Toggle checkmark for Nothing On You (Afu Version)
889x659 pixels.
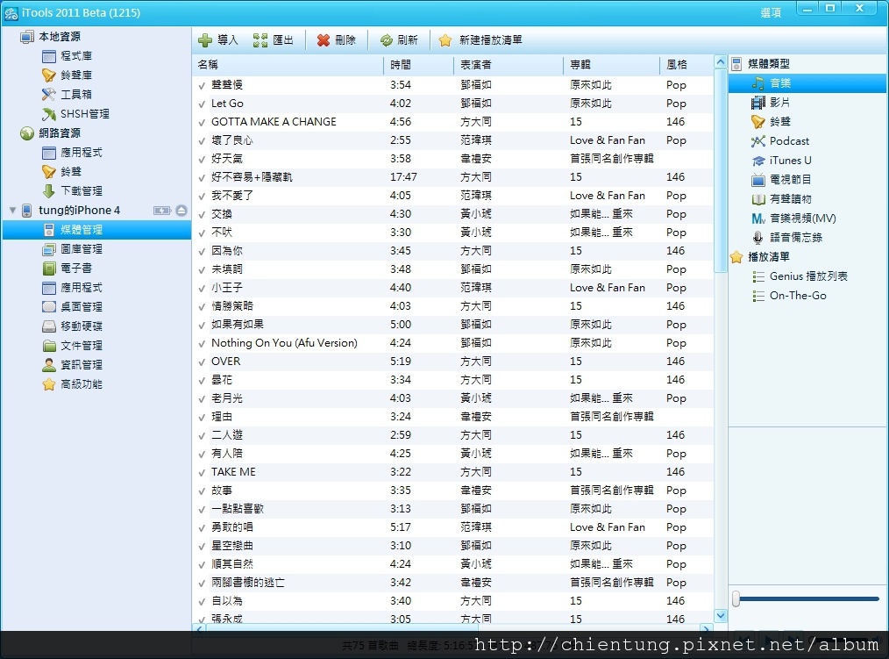202,343
